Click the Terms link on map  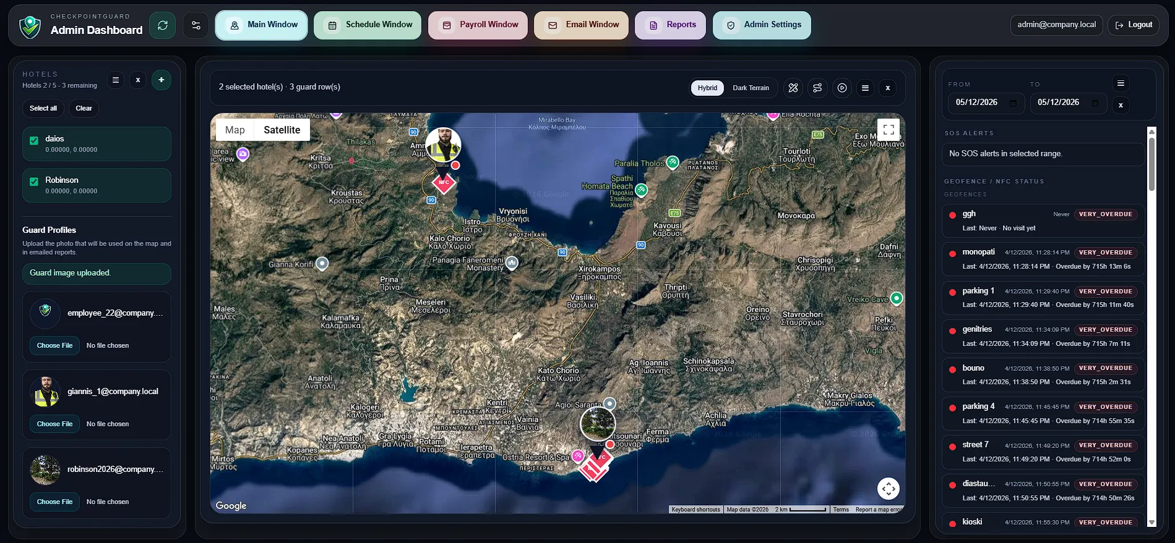pos(841,510)
